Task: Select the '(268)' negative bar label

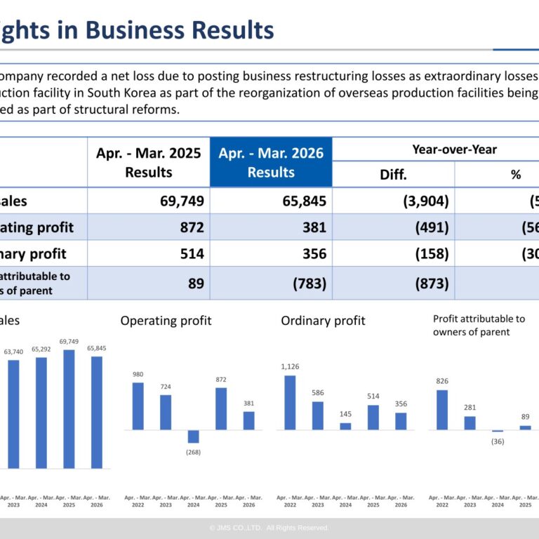Action: pyautogui.click(x=193, y=452)
